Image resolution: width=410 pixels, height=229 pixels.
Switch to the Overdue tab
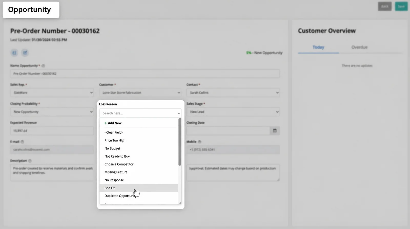pyautogui.click(x=359, y=47)
